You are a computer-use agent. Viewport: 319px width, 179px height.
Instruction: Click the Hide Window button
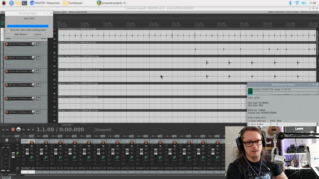point(20,34)
